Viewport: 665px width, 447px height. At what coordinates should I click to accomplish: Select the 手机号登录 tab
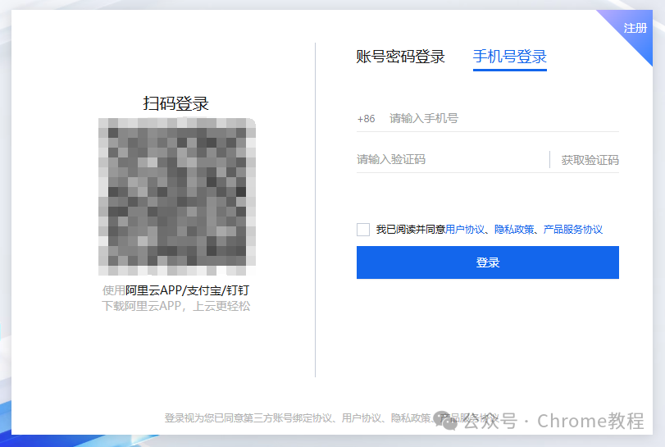coord(510,57)
